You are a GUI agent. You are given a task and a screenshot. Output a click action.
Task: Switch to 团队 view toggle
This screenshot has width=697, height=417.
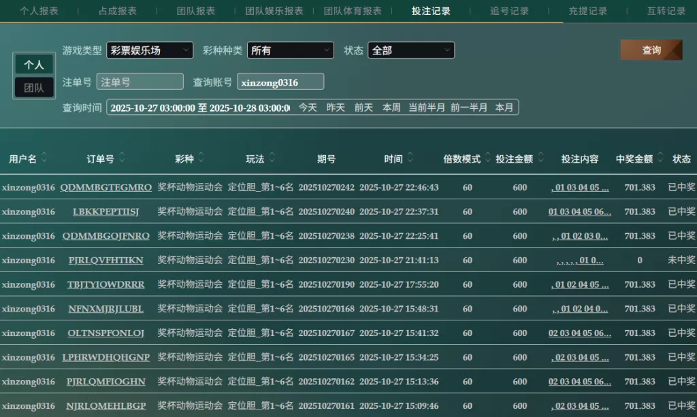[34, 88]
